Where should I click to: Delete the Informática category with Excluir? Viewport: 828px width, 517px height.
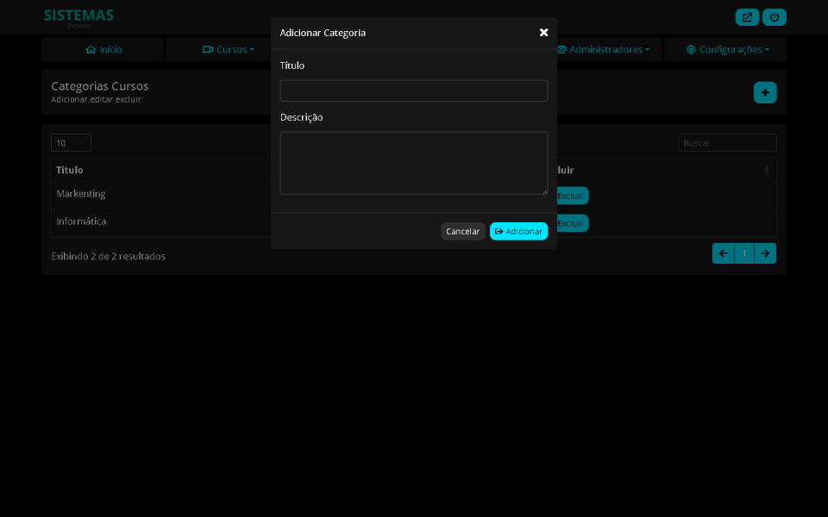tap(571, 223)
